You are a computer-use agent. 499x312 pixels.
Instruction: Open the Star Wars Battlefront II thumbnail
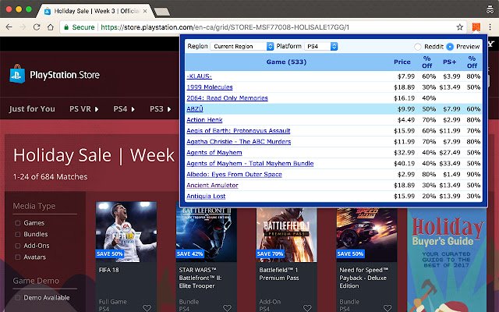pyautogui.click(x=206, y=235)
